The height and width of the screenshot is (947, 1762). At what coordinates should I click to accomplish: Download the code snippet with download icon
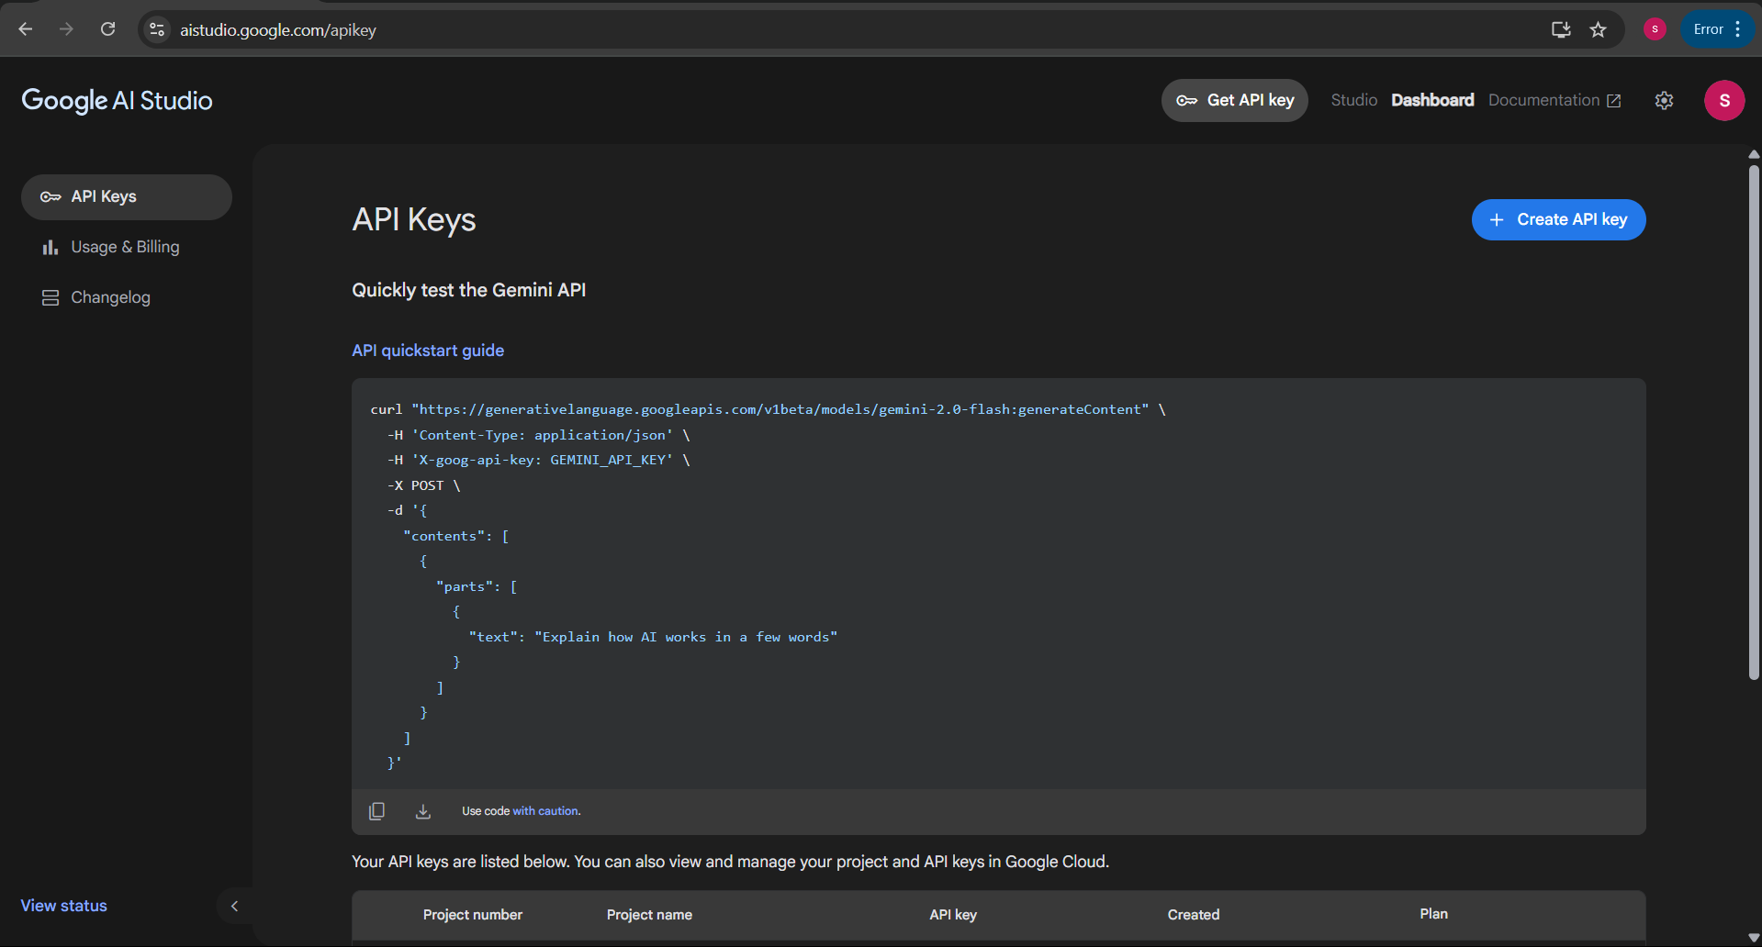[x=422, y=811]
